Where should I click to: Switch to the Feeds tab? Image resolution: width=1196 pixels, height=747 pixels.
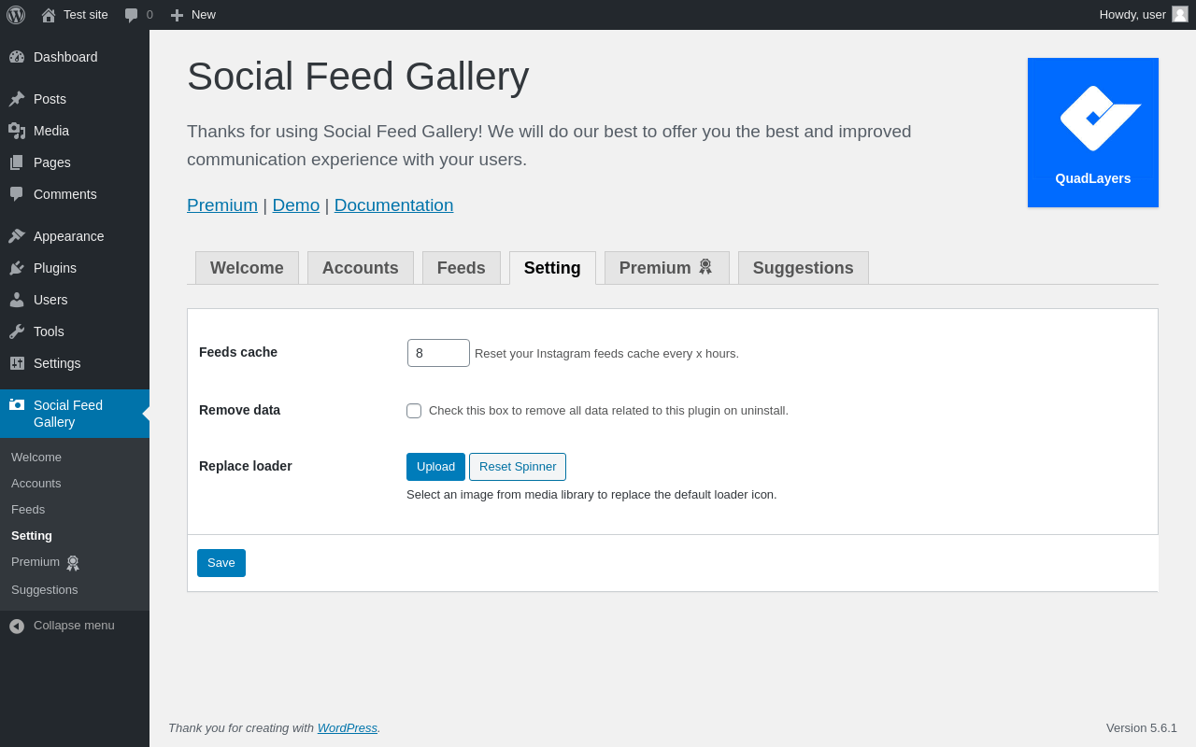click(x=462, y=268)
